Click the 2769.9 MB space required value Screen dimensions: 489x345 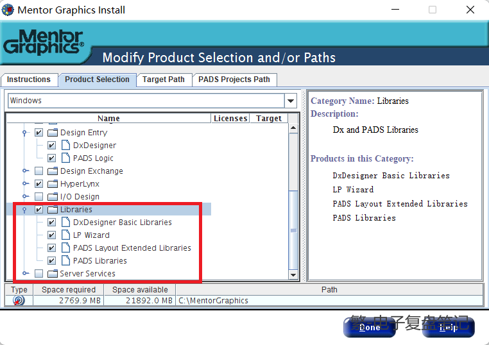coord(80,301)
